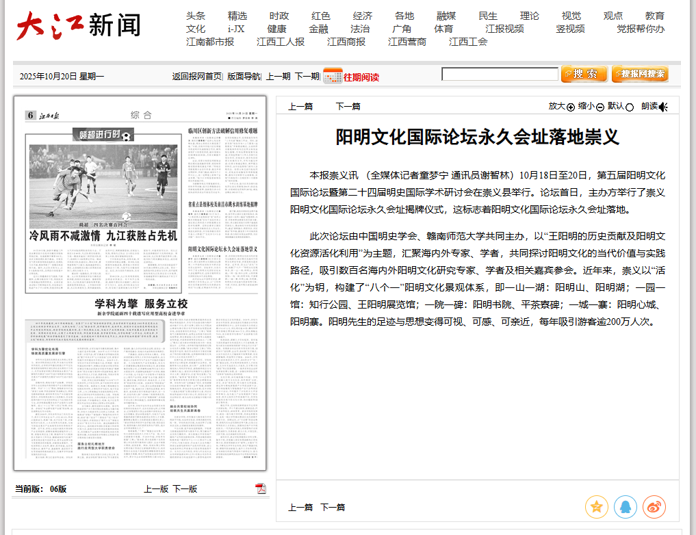Open the 时政 navigation menu item

[279, 16]
